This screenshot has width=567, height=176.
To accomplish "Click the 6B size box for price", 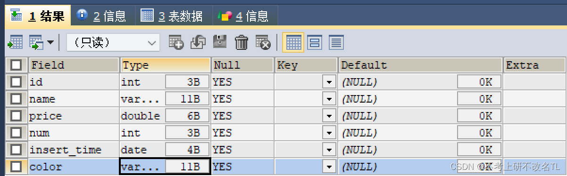I will 187,116.
